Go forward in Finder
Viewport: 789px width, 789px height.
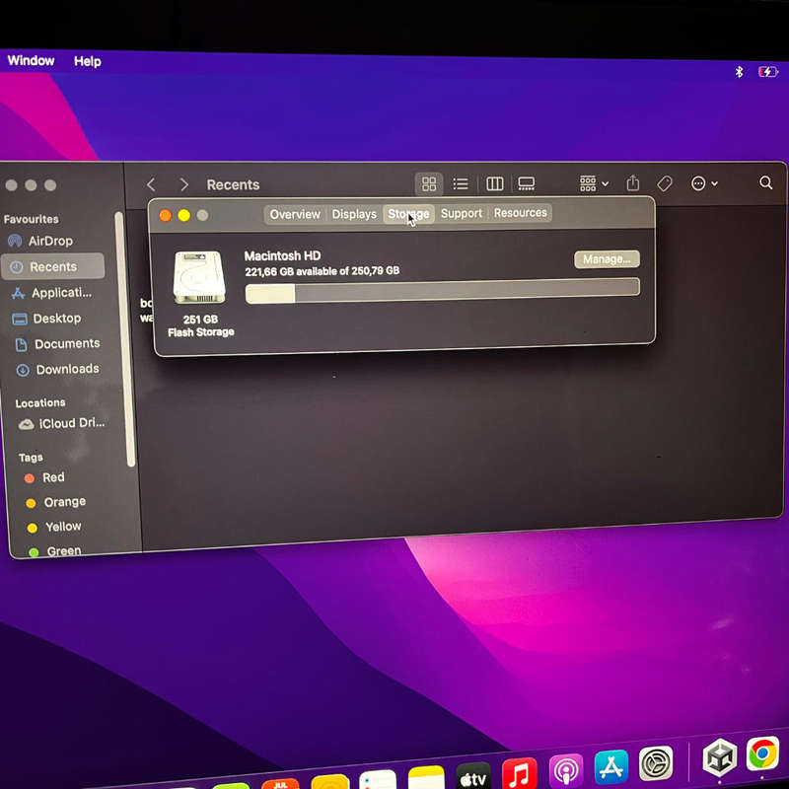pos(184,184)
